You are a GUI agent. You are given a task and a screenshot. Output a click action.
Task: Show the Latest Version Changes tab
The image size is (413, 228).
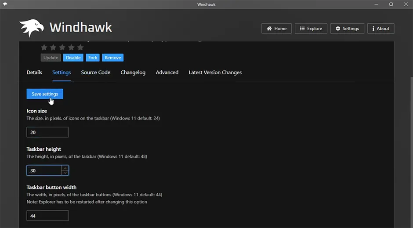point(215,72)
